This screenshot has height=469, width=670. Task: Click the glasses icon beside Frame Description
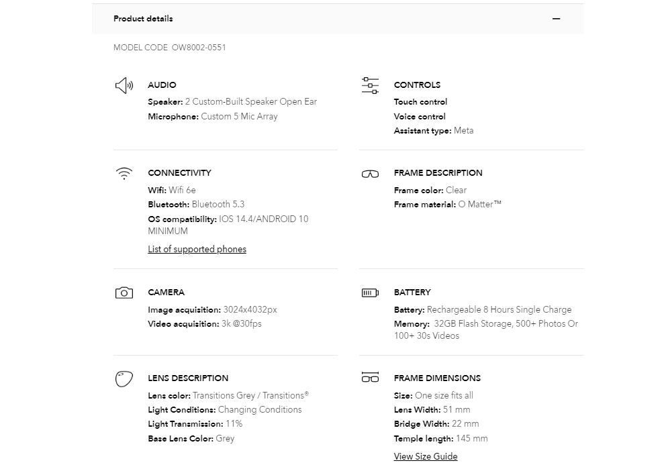coord(370,174)
